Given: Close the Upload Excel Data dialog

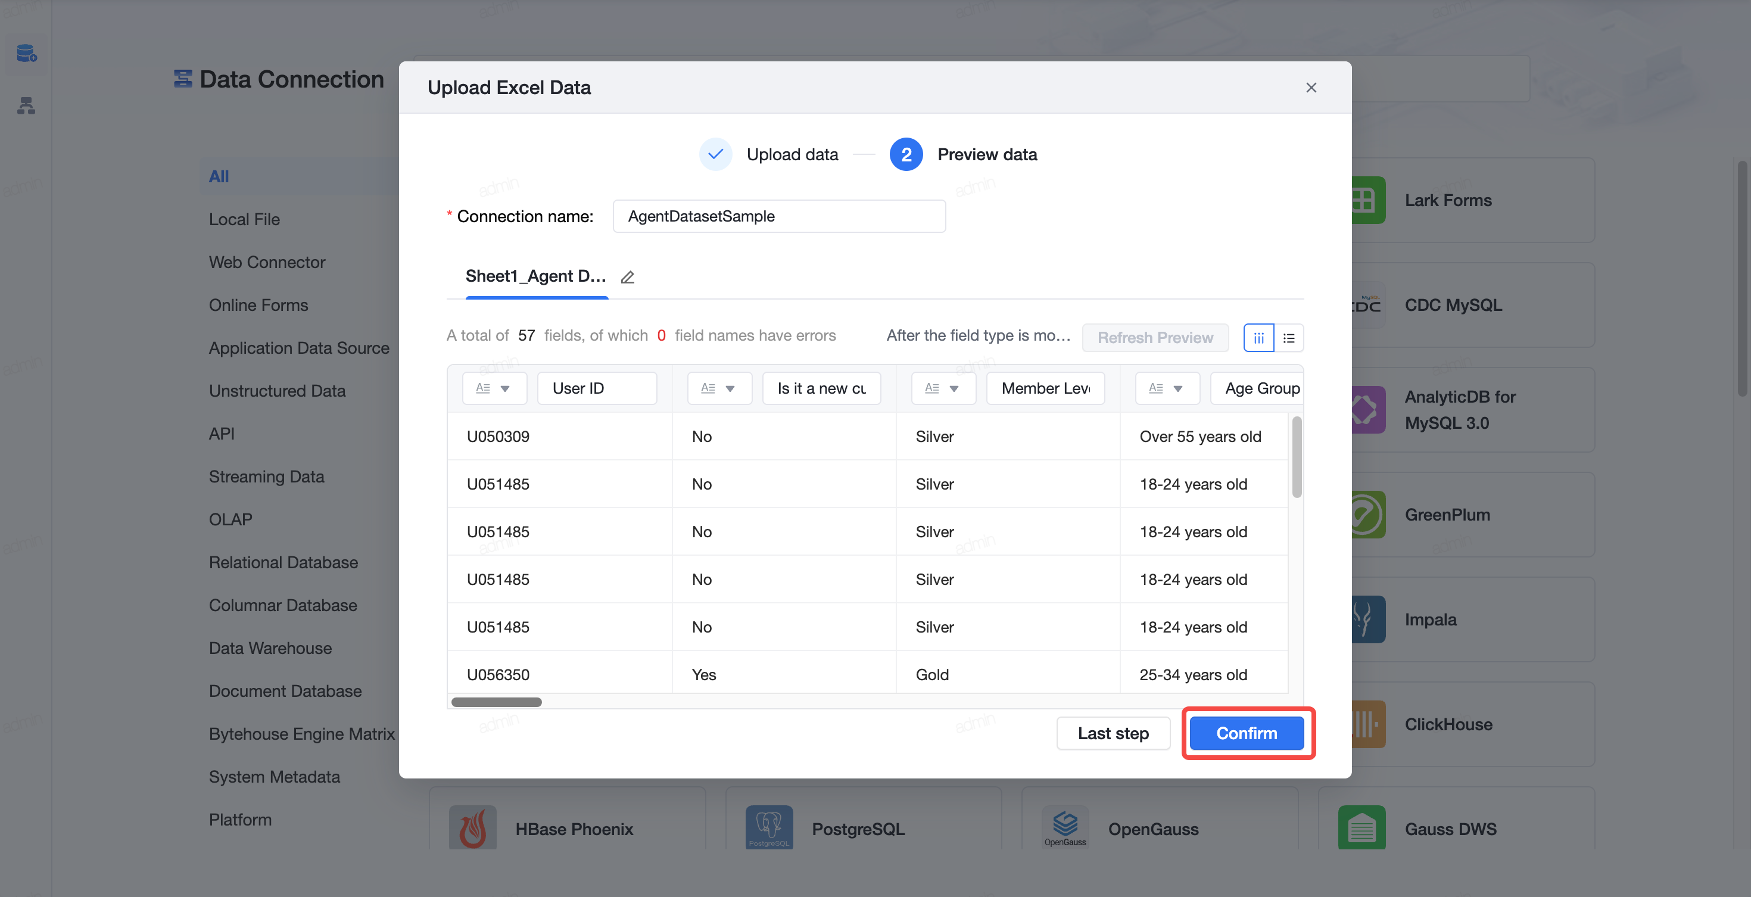Looking at the screenshot, I should (1311, 88).
